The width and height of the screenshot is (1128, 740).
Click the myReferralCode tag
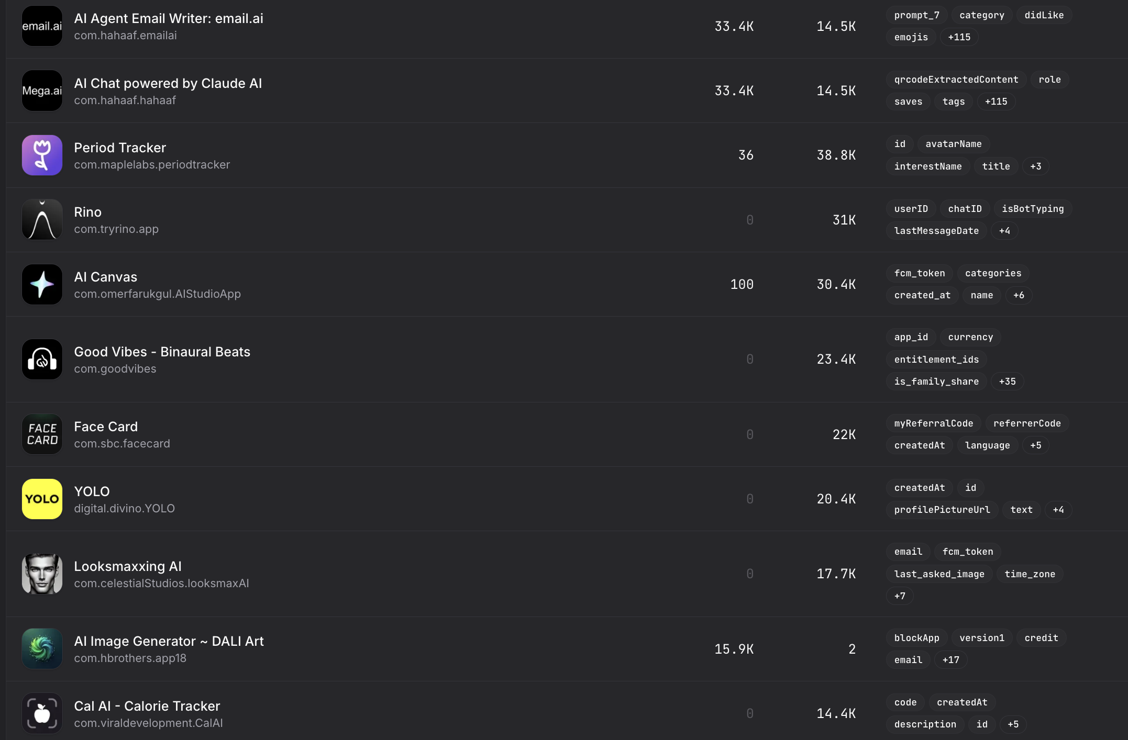coord(934,423)
